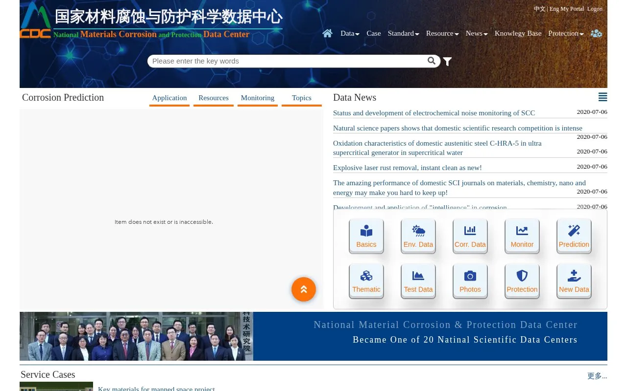
Task: Switch to the Application tab
Action: click(169, 98)
